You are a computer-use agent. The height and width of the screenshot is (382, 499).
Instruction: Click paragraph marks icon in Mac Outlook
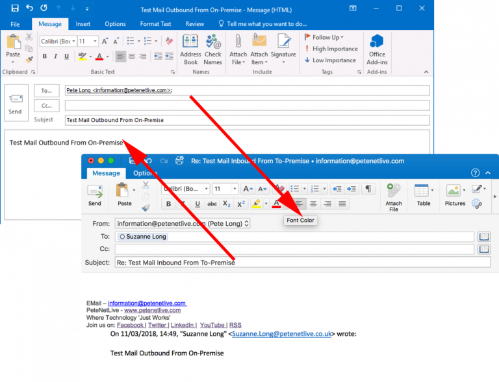point(368,189)
